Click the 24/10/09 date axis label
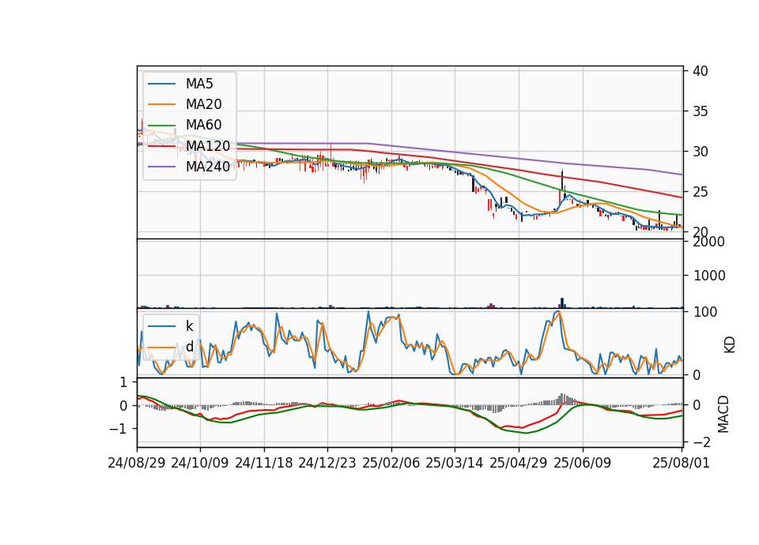Image resolution: width=759 pixels, height=545 pixels. tap(199, 463)
